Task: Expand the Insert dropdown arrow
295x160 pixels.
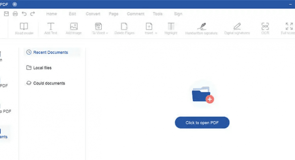Action: (x=156, y=33)
